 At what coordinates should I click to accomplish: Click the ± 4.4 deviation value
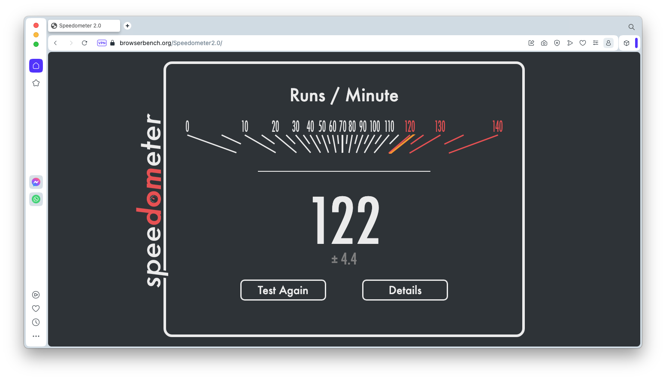pos(344,259)
